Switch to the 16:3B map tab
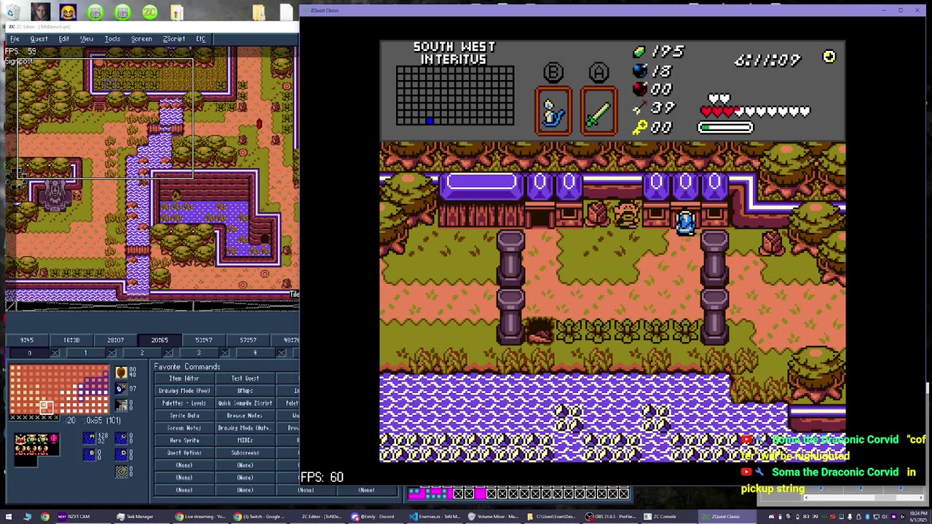932x524 pixels. (x=71, y=340)
